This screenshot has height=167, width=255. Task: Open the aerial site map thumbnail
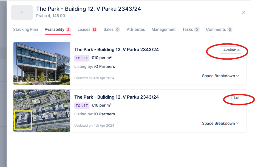coord(42,111)
